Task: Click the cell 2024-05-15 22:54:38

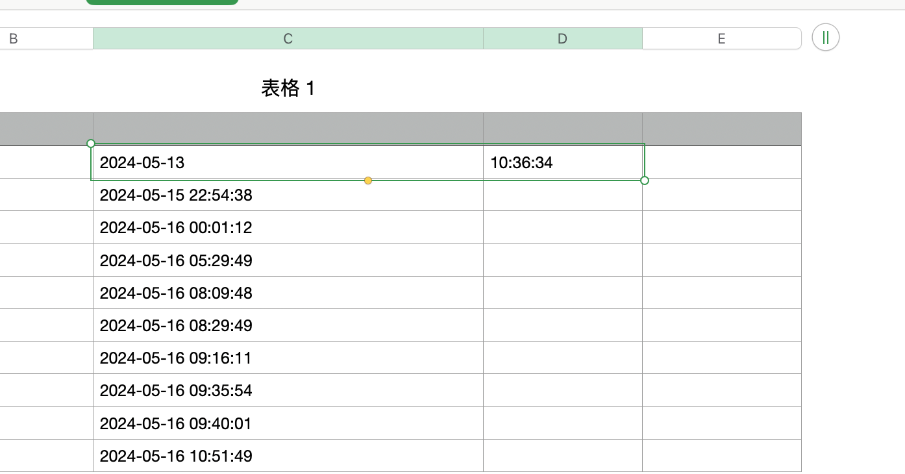Action: (x=288, y=195)
